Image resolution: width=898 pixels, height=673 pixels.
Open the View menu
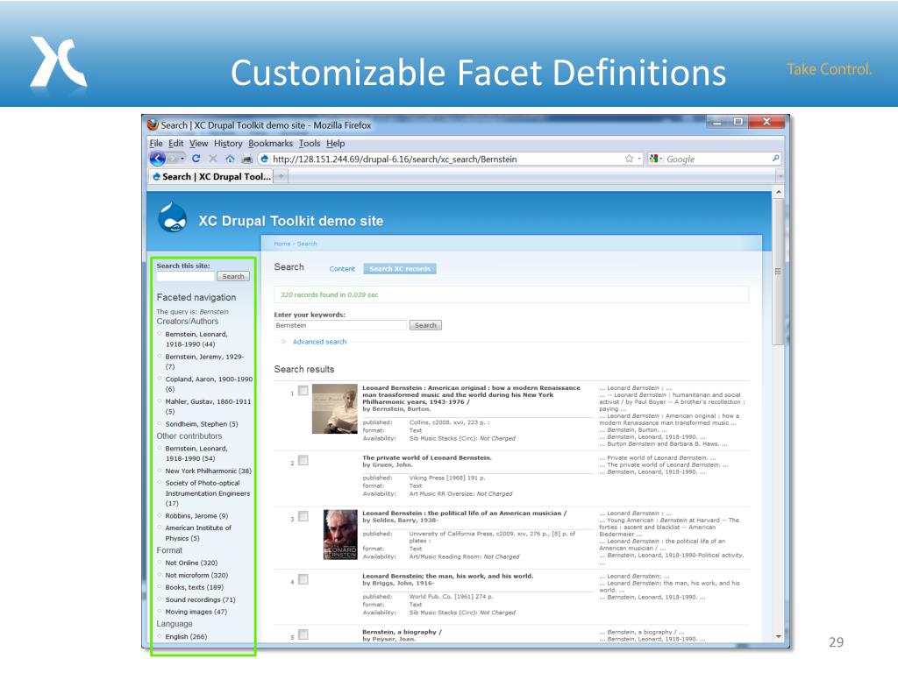pyautogui.click(x=199, y=143)
